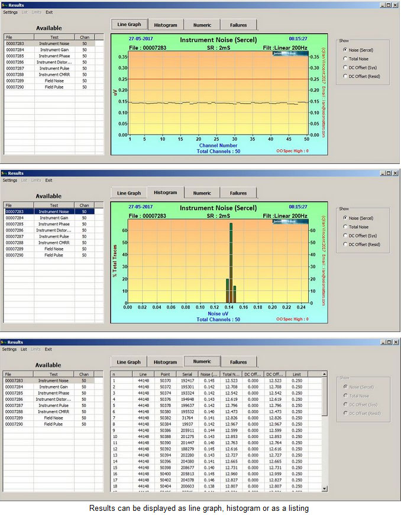401x515 pixels.
Task: Click Limit column header in numeric table
Action: [x=297, y=374]
